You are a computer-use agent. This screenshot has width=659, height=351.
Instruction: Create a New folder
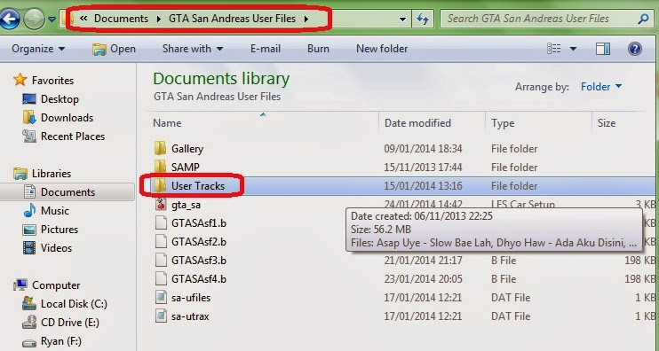coord(382,49)
